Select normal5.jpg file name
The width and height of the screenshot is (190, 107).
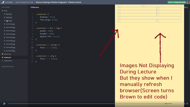10,37
